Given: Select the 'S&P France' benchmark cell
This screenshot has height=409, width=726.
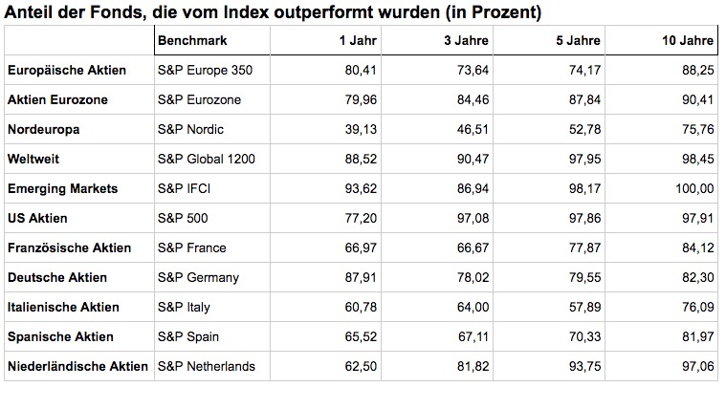Looking at the screenshot, I should coord(191,248).
